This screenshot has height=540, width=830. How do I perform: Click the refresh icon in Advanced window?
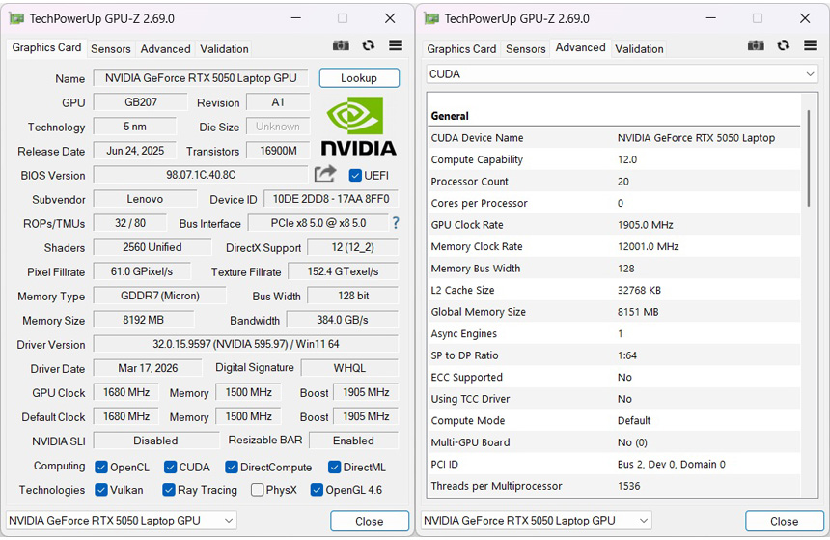(x=783, y=45)
